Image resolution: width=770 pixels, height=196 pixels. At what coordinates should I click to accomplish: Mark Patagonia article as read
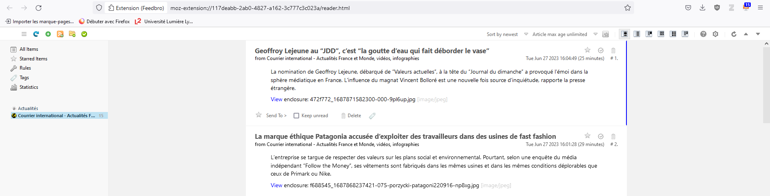[601, 136]
